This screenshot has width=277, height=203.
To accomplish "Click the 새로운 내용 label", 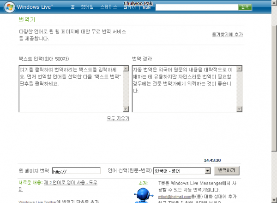I will 30,183.
